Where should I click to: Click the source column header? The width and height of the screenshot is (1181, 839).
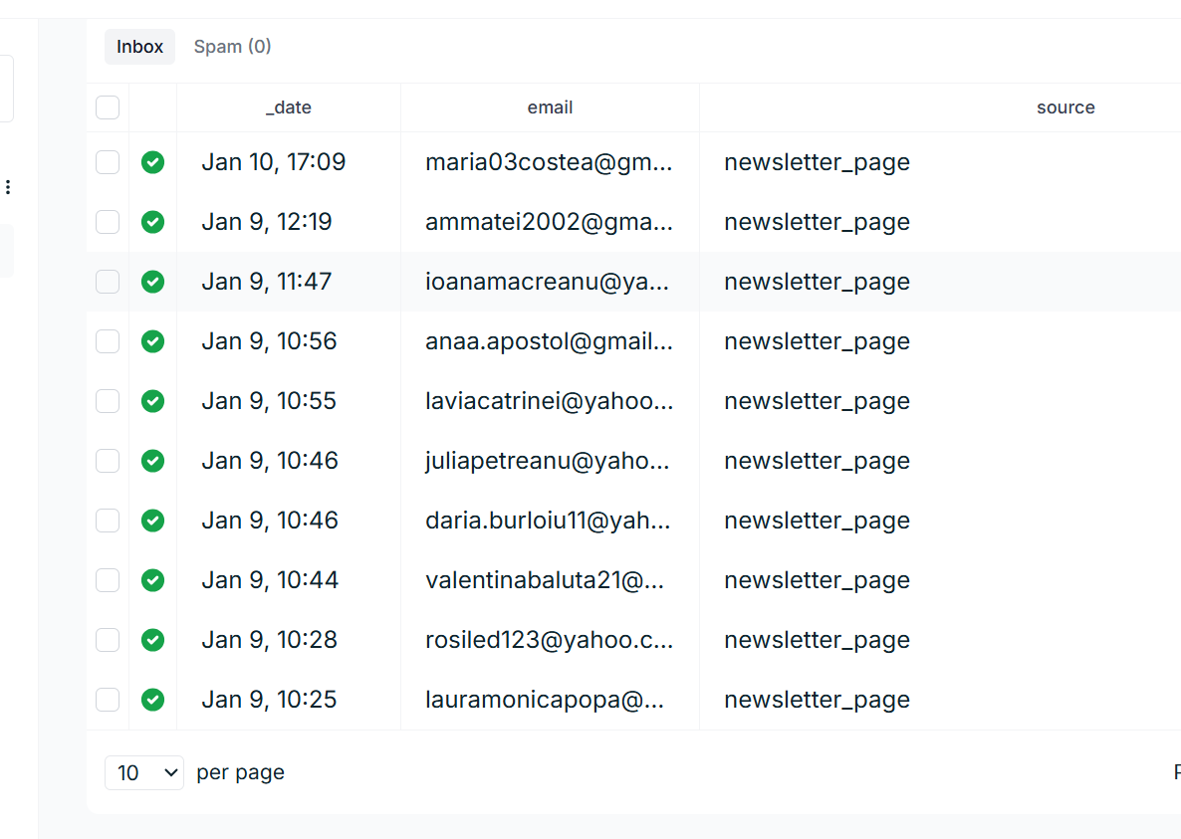[1064, 107]
